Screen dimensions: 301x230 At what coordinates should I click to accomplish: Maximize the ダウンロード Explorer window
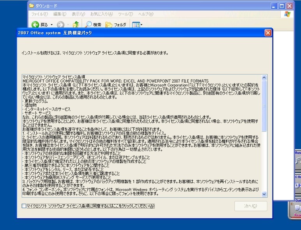point(282,6)
